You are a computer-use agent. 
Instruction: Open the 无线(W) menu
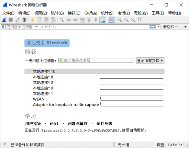click(141, 13)
